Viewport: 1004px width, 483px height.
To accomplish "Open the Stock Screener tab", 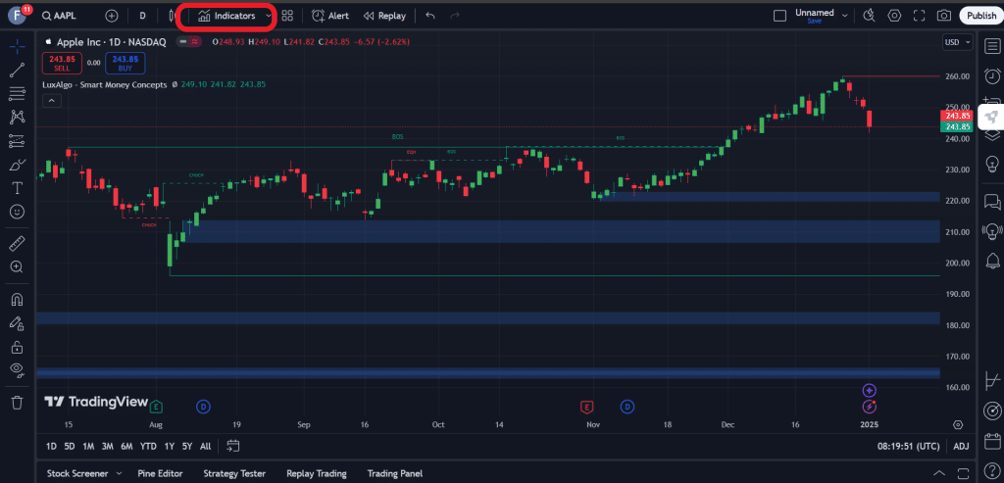I will 77,473.
